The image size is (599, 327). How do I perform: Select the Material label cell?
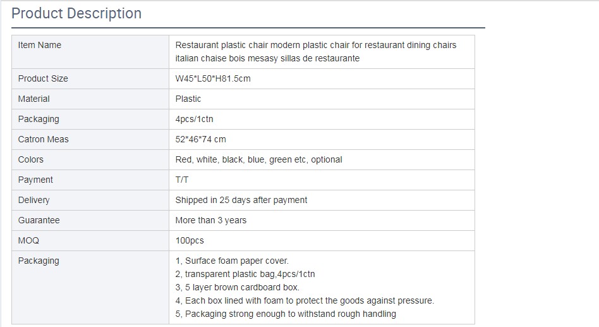tap(34, 99)
